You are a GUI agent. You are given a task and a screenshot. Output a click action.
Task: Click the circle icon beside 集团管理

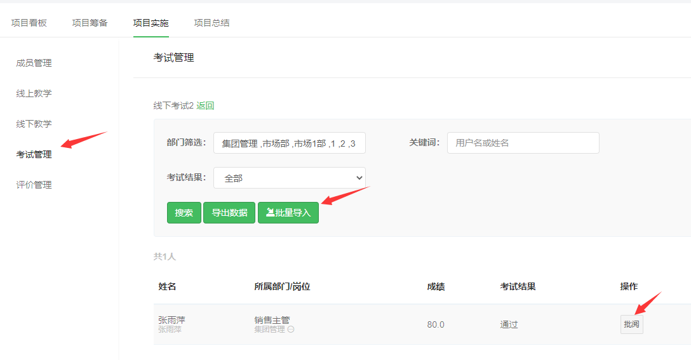(x=291, y=329)
